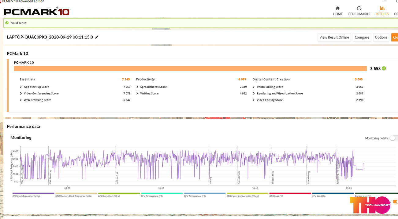Open the Benchmarks gauge icon
Viewport: 398px width, 219px height.
[x=359, y=8]
